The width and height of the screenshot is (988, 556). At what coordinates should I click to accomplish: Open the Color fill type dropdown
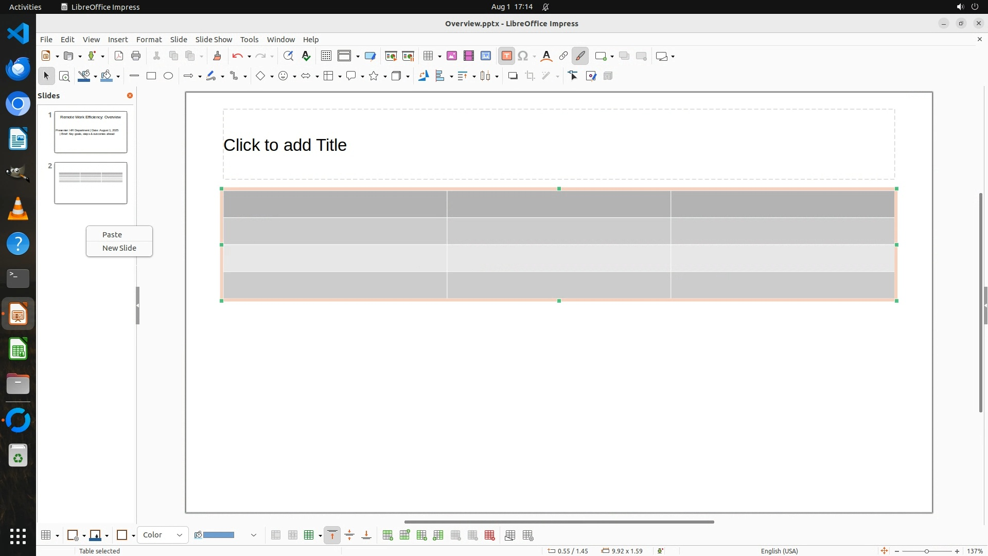(163, 535)
